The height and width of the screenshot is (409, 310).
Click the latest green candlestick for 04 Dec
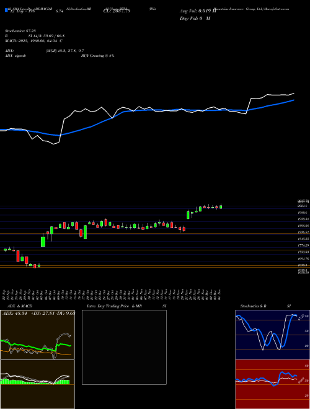(x=221, y=207)
